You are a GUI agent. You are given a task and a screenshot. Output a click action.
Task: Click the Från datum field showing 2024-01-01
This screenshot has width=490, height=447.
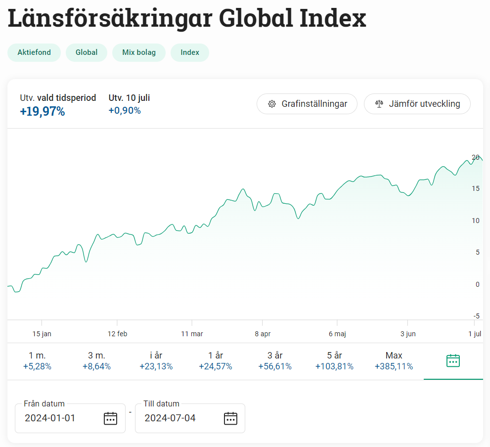click(x=54, y=418)
